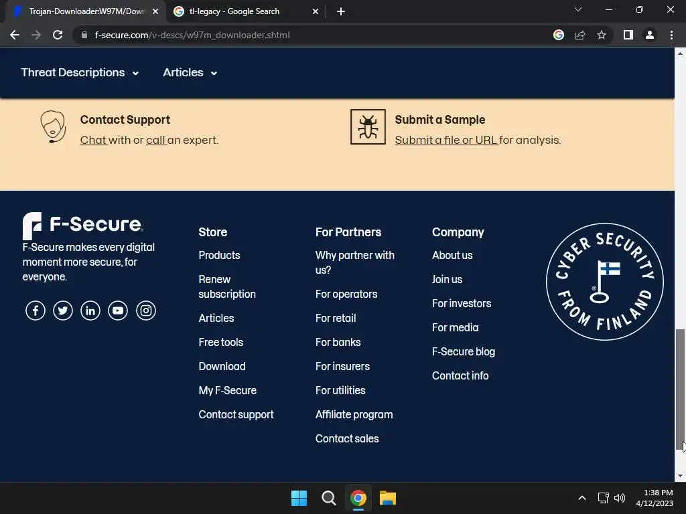The width and height of the screenshot is (686, 514).
Task: Open Contact sales link
Action: click(347, 438)
